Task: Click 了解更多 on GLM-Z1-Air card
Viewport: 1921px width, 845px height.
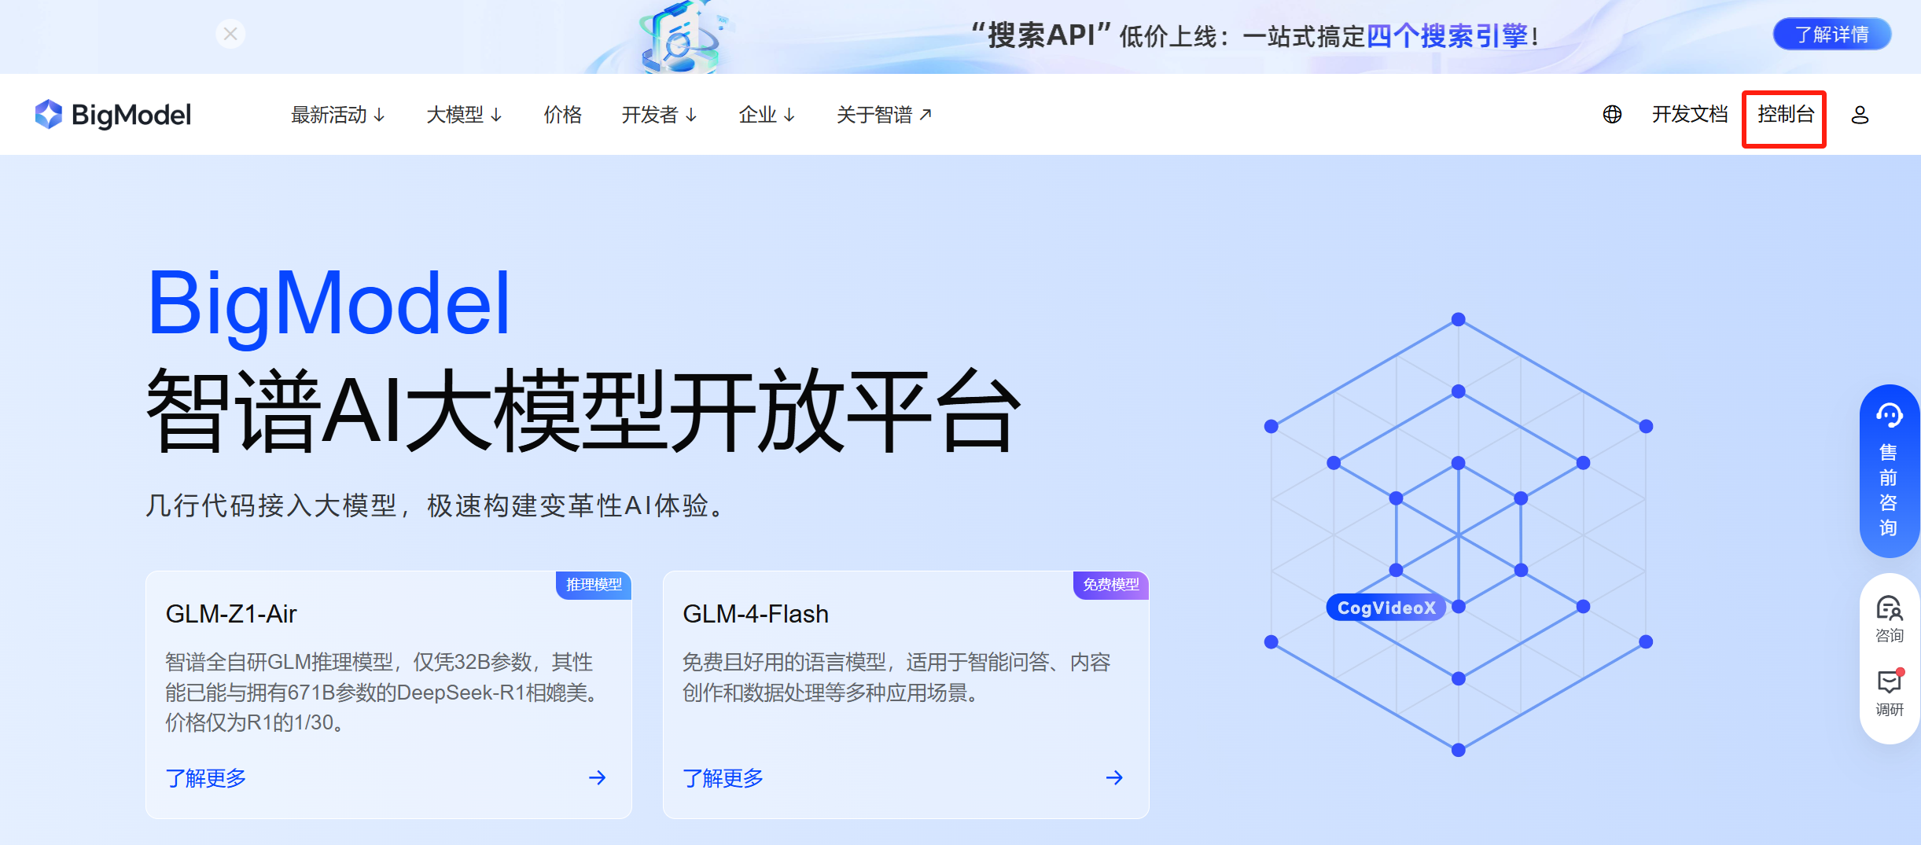Action: coord(206,778)
